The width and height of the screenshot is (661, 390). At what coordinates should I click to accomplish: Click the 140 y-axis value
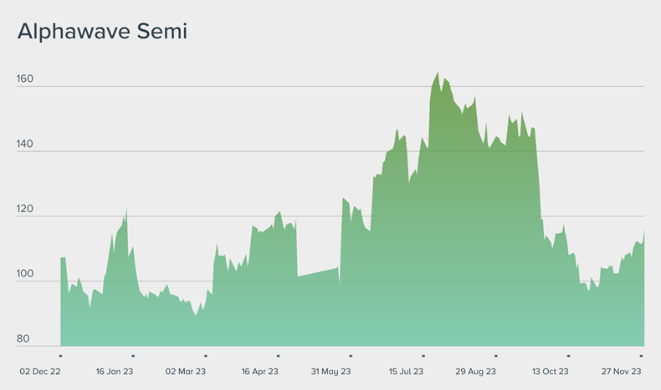tap(25, 144)
